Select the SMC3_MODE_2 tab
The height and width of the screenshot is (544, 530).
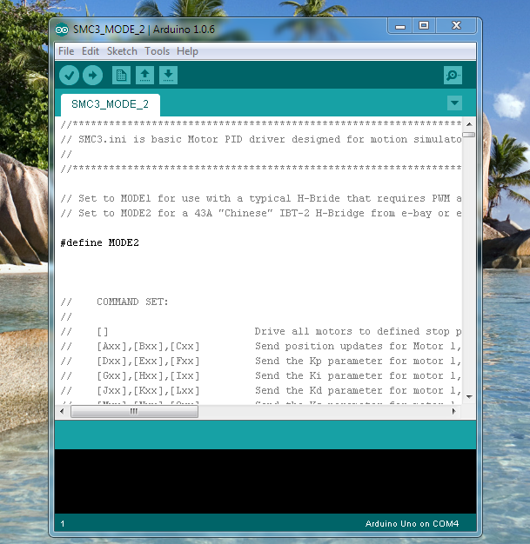coord(110,105)
